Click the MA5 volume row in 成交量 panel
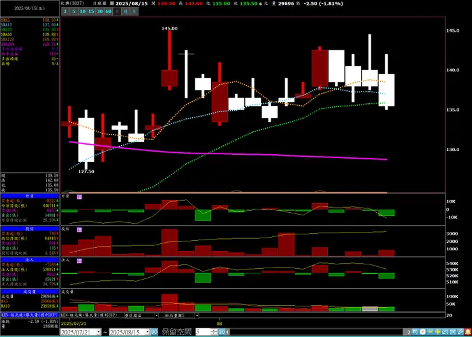Screen dimensions: 472x337 (30, 301)
